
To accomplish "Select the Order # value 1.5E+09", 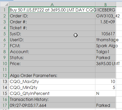I will tap(105, 22).
